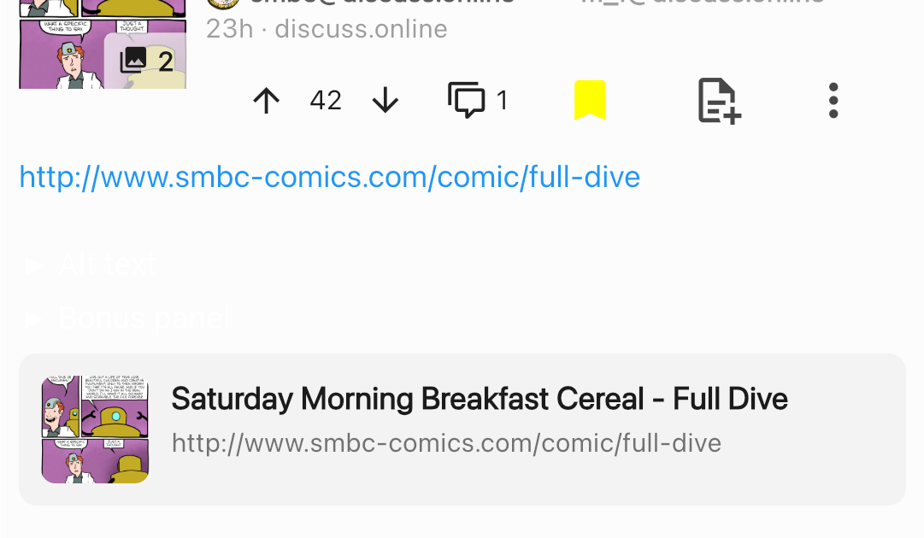Remove the yellow saved bookmark
Image resolution: width=924 pixels, height=538 pixels.
pyautogui.click(x=590, y=101)
